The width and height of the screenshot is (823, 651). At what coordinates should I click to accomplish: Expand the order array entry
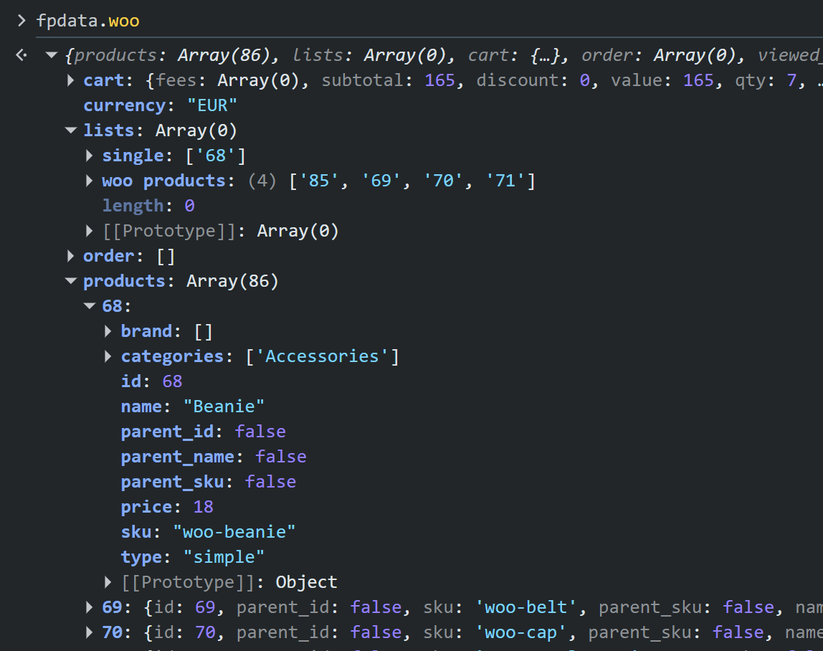[70, 256]
